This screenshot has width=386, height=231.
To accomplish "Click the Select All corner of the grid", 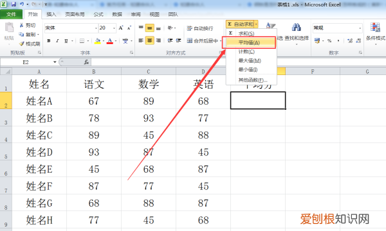I will 6,71.
